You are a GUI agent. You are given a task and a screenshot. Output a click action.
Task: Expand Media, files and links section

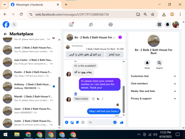click(154, 91)
